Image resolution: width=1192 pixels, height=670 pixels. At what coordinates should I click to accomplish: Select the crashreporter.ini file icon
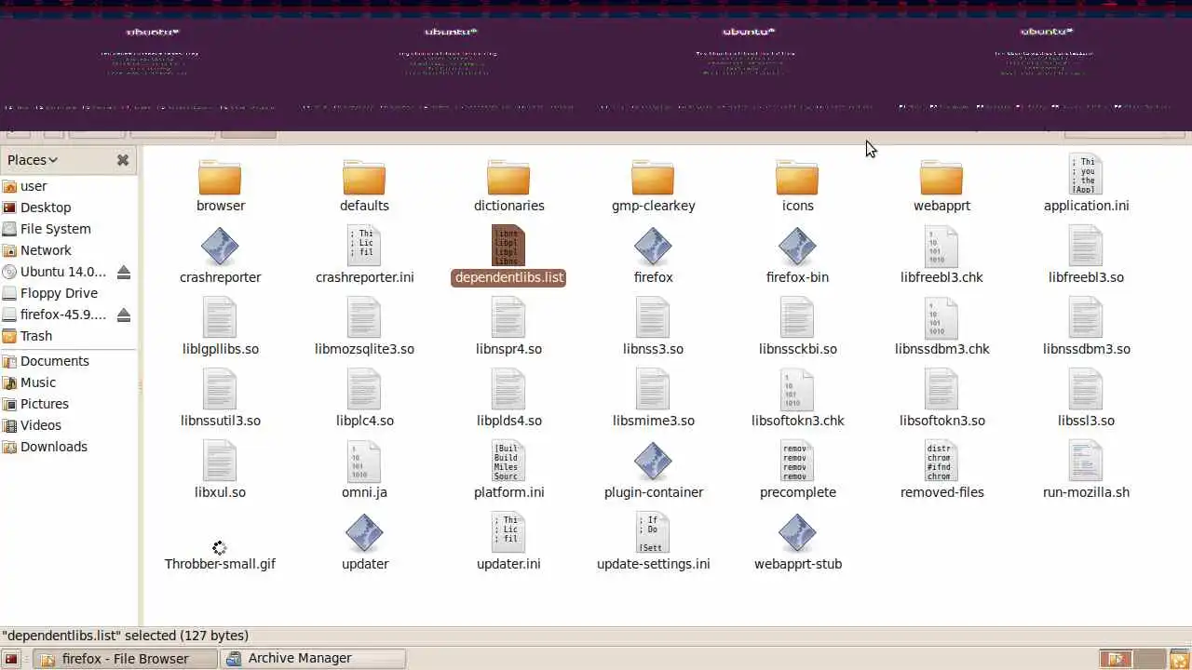click(364, 247)
